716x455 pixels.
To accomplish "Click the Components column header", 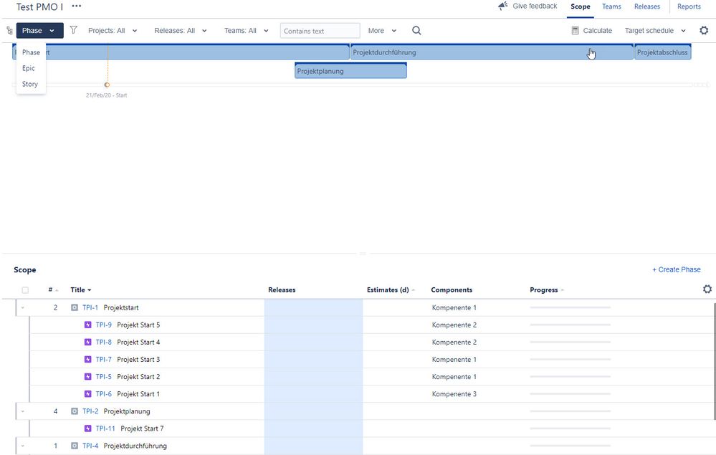I will click(x=452, y=289).
